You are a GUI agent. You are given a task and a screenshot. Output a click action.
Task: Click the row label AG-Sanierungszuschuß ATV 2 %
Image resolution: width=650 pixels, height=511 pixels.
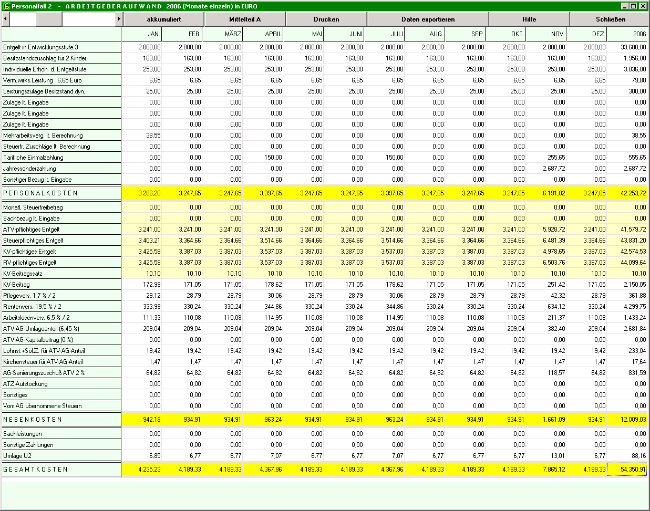pos(61,373)
